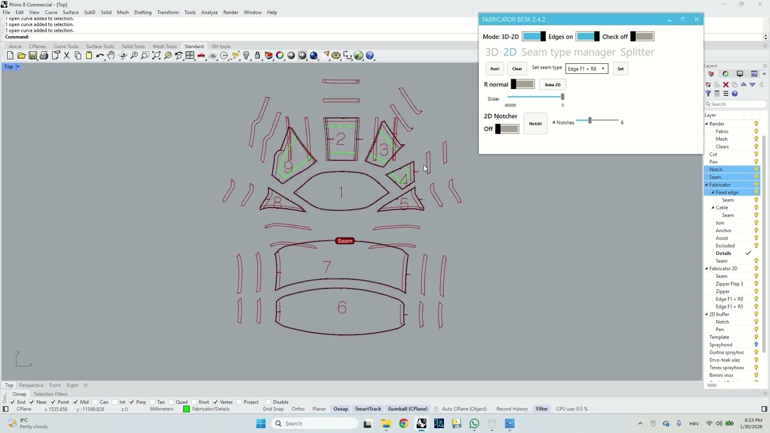Click the Clear button in Fabricator
Image resolution: width=770 pixels, height=433 pixels.
(x=517, y=69)
